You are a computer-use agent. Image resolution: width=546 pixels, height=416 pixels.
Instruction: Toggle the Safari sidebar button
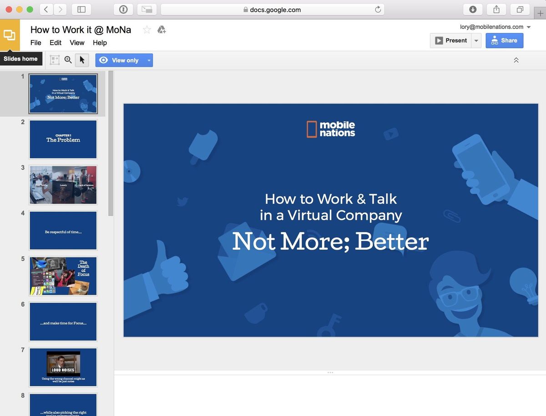click(81, 9)
